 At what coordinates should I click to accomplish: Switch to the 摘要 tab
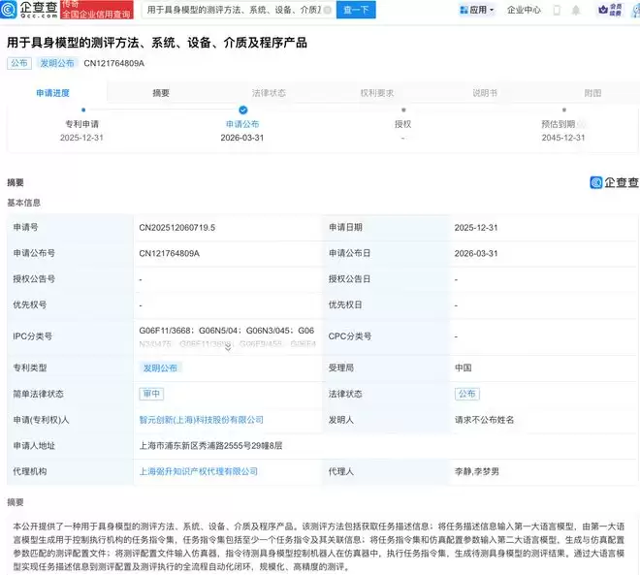161,93
